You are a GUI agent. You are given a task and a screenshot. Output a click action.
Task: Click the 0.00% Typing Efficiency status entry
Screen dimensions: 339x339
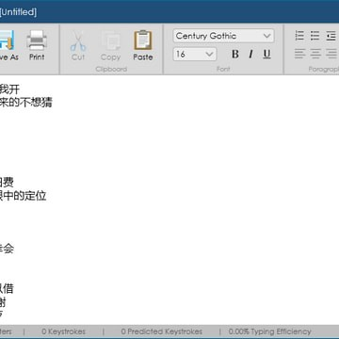pyautogui.click(x=270, y=331)
